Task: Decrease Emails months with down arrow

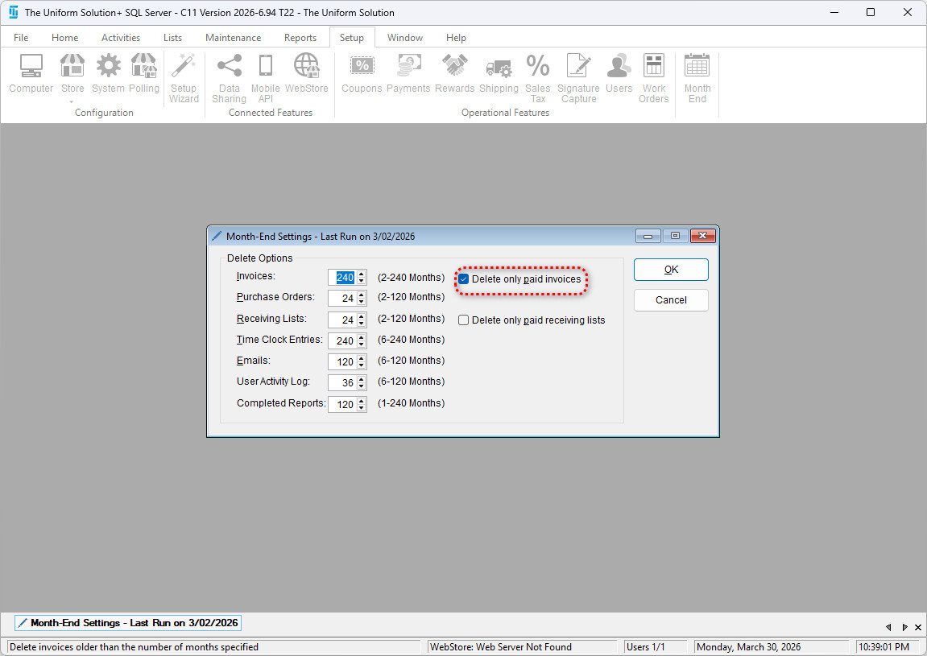Action: (x=362, y=365)
